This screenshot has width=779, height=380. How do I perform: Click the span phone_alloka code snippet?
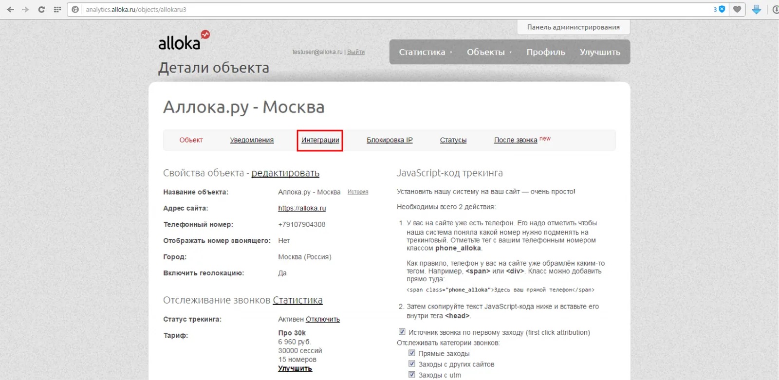coord(500,290)
